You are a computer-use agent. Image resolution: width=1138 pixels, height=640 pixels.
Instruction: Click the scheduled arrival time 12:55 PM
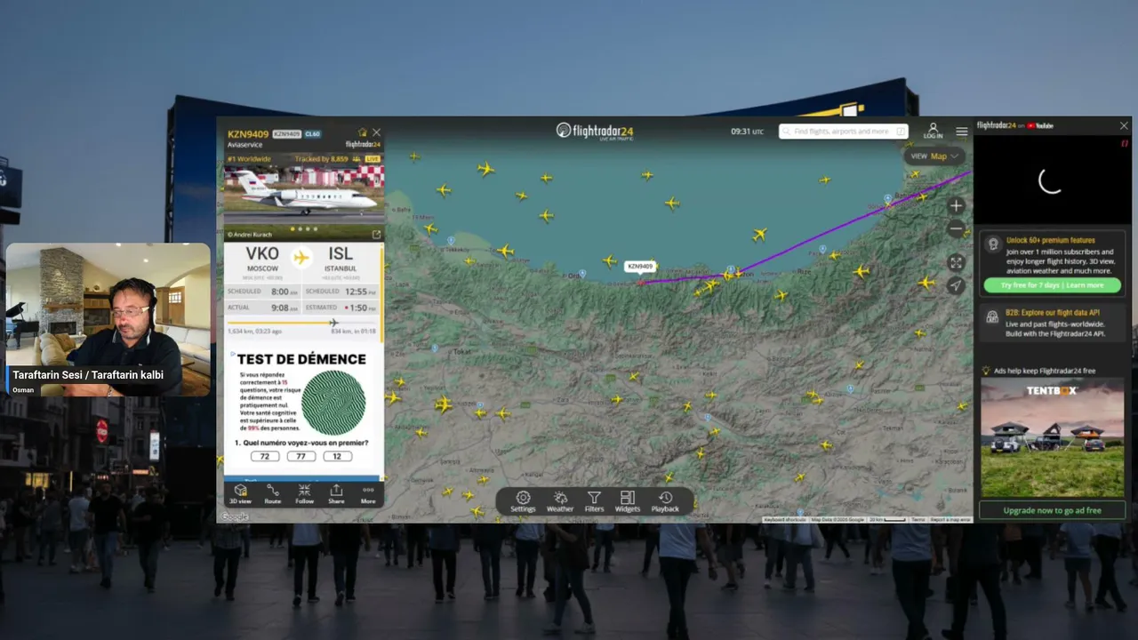click(x=360, y=292)
